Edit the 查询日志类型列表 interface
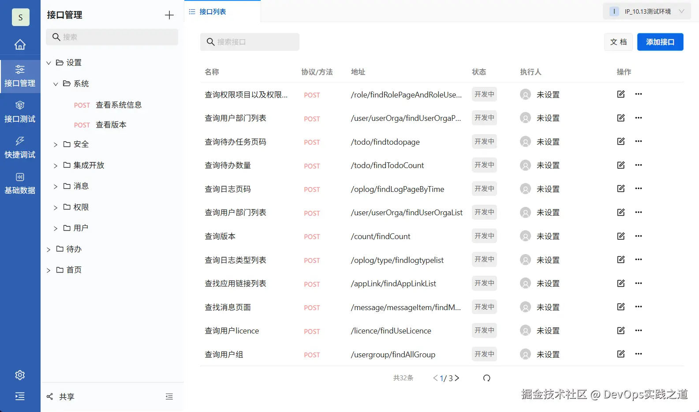 (x=621, y=259)
